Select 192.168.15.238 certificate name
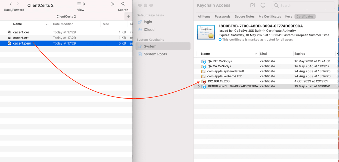 tap(218, 81)
